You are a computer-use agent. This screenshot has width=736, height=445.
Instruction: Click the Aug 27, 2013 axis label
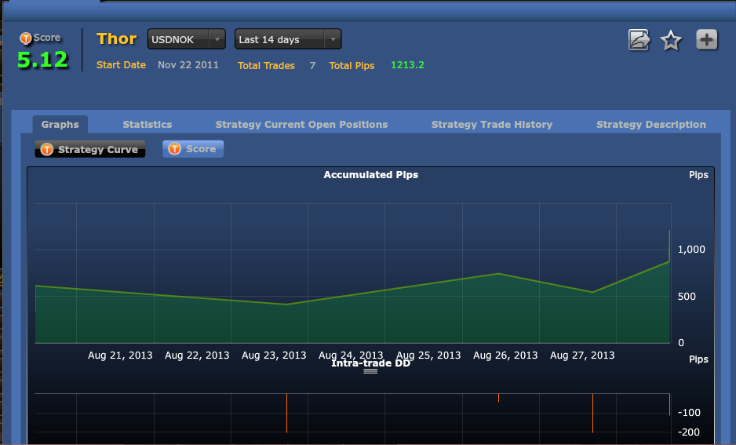[582, 356]
